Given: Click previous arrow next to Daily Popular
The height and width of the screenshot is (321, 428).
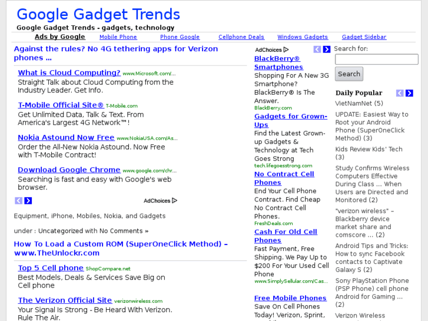Looking at the screenshot, I should click(400, 93).
